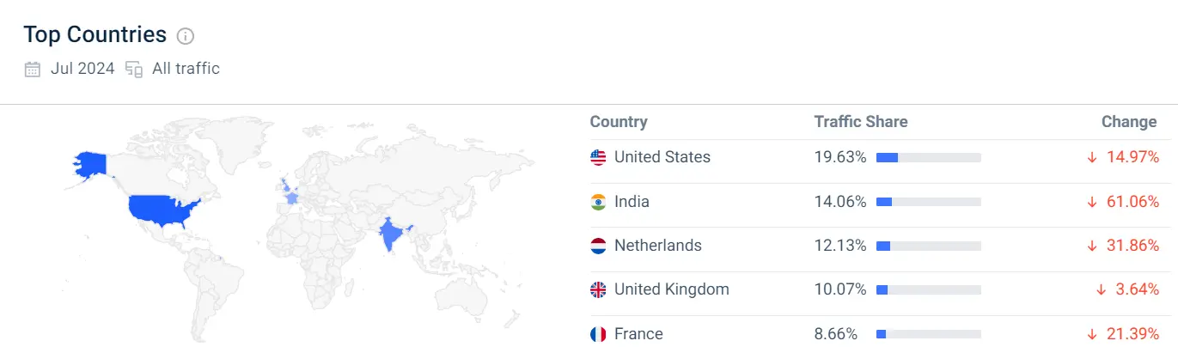This screenshot has height=353, width=1178.
Task: Sort by the Country column header
Action: pos(619,122)
